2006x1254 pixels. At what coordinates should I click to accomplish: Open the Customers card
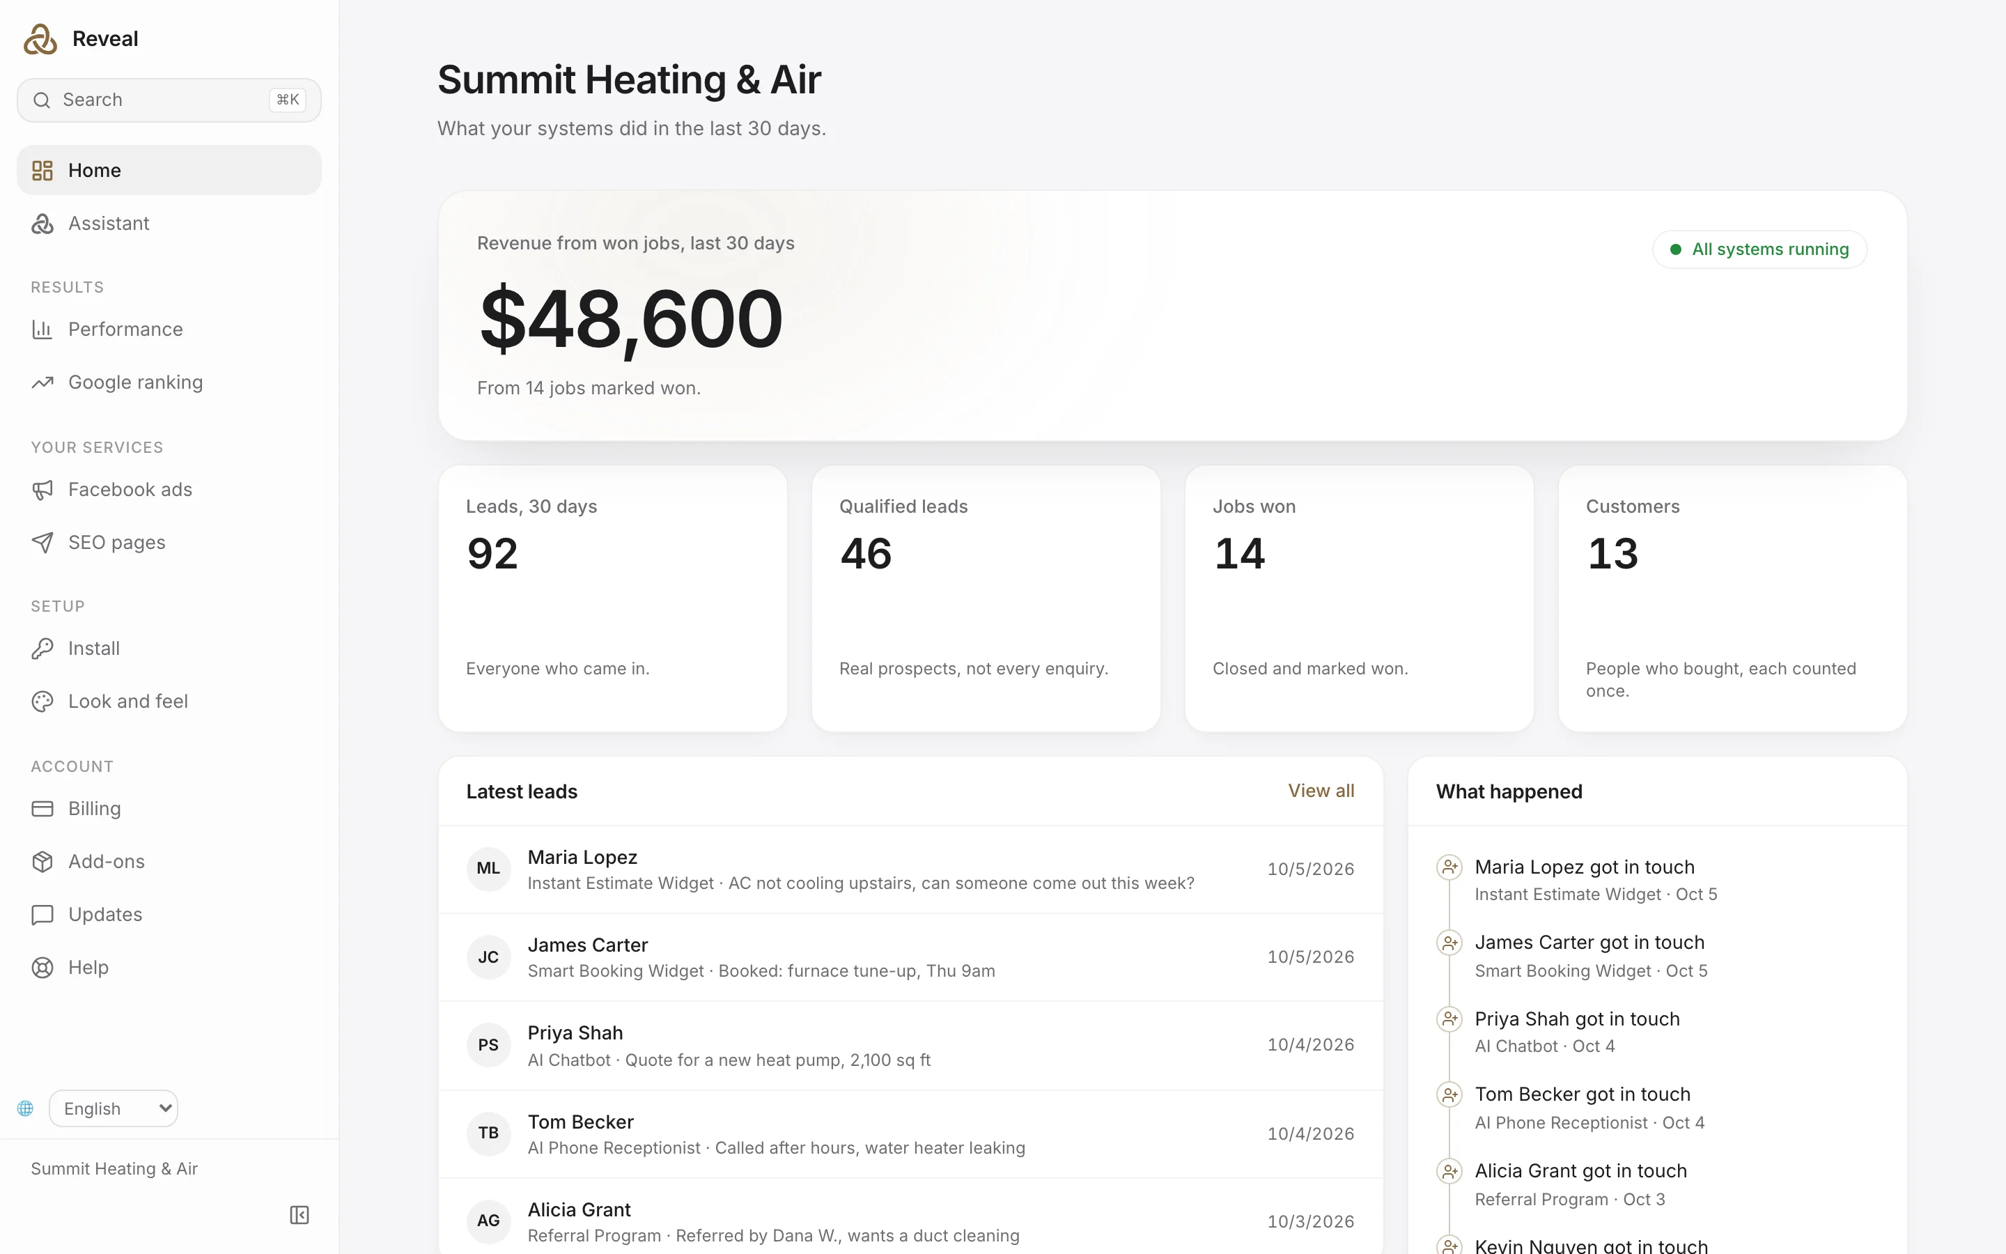coord(1732,599)
